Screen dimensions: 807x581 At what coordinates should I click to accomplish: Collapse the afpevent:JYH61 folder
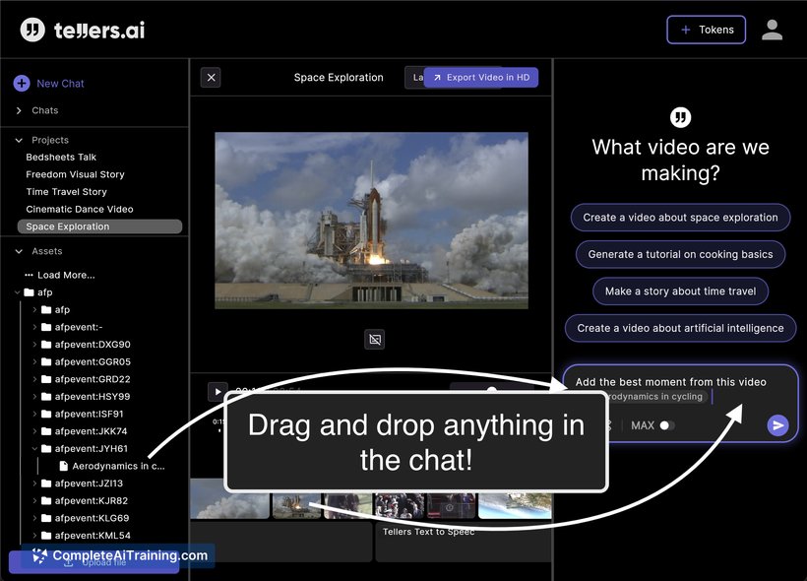(34, 449)
